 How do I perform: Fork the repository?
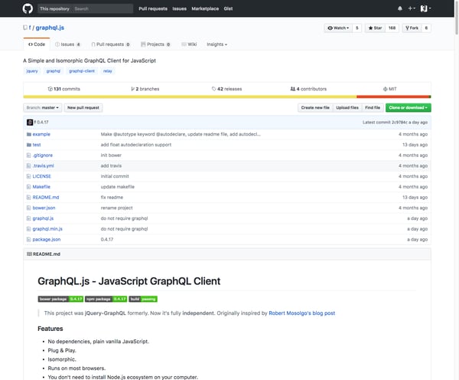[x=412, y=28]
